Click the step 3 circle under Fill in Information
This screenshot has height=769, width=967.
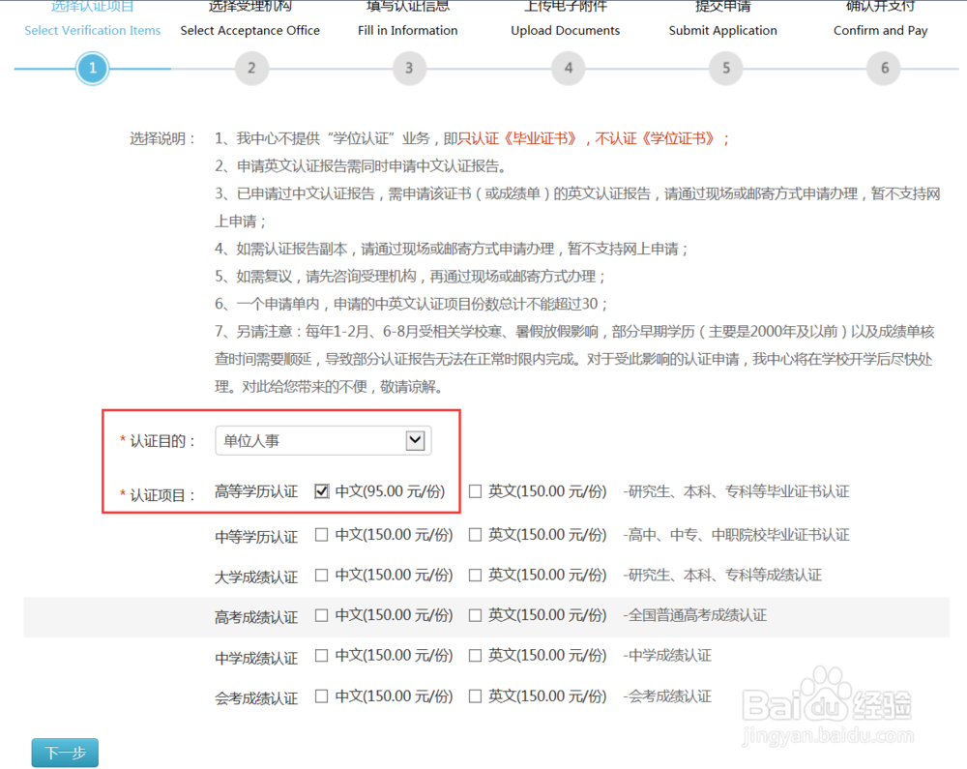coord(408,68)
